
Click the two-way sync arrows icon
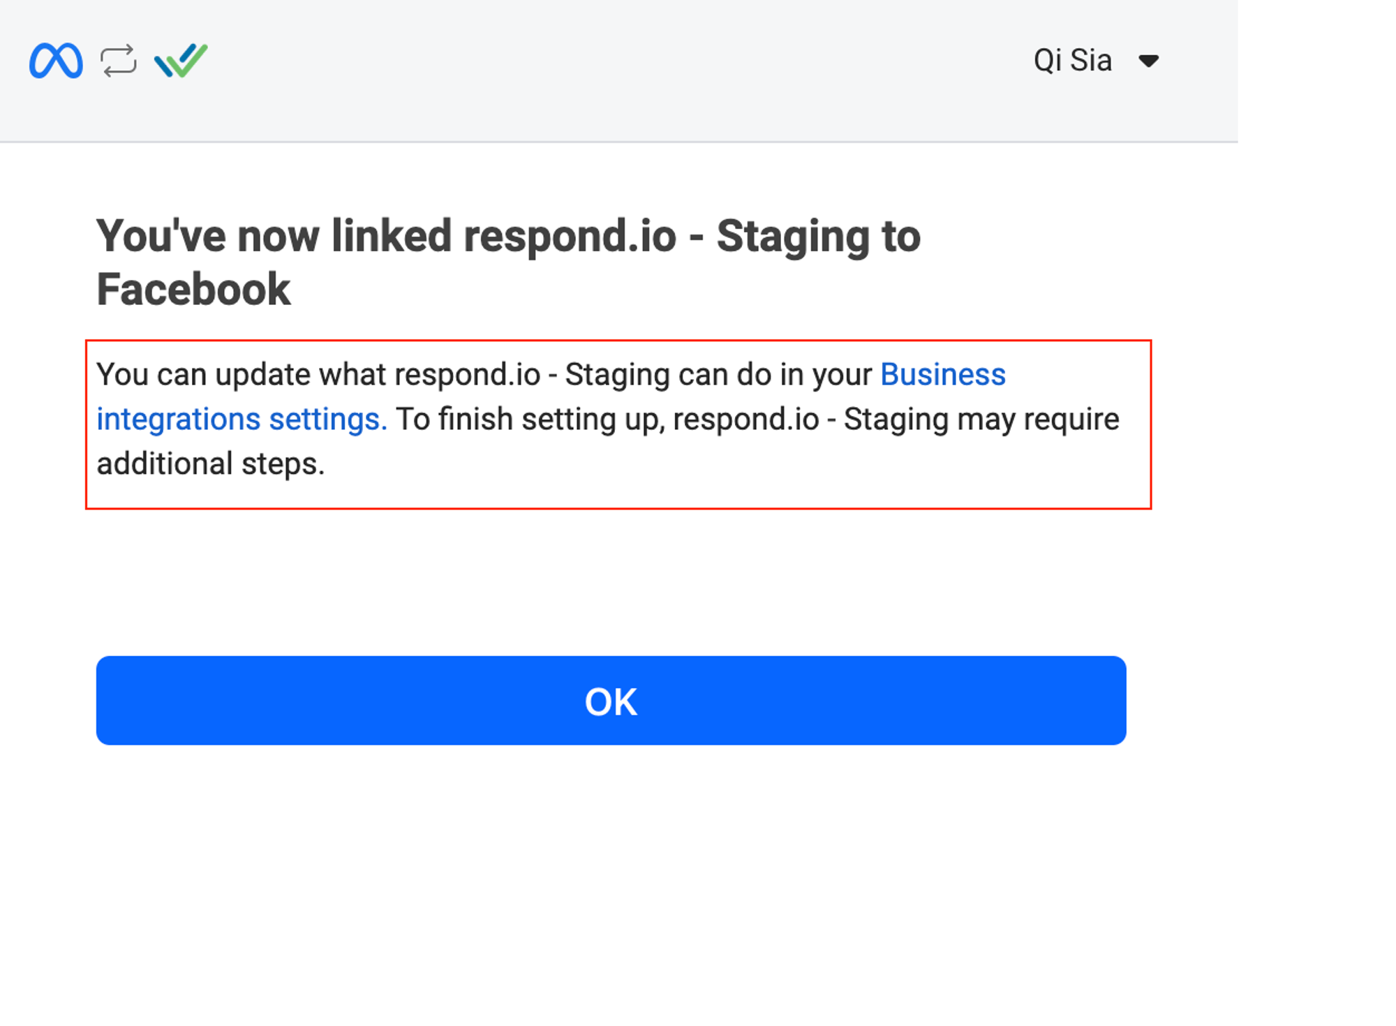click(119, 61)
